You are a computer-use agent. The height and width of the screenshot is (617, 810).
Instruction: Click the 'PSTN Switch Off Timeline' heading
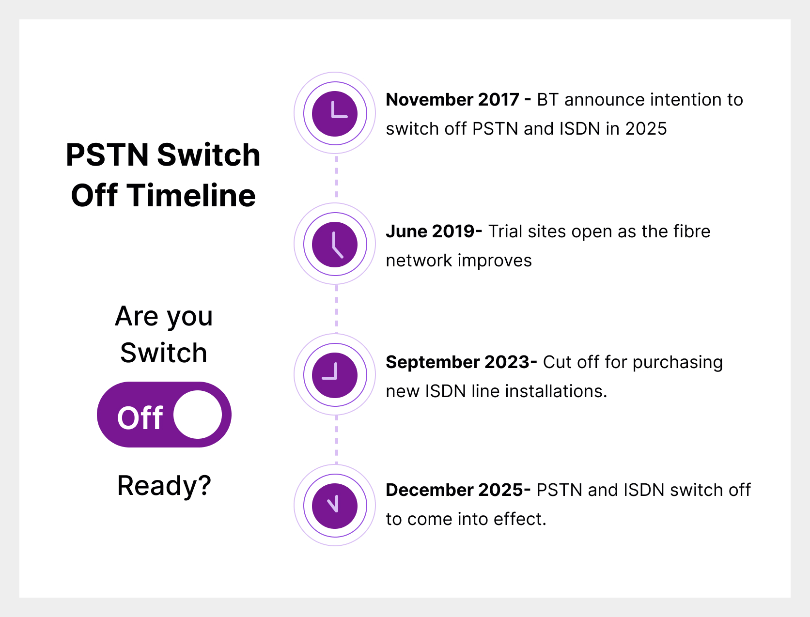point(163,175)
